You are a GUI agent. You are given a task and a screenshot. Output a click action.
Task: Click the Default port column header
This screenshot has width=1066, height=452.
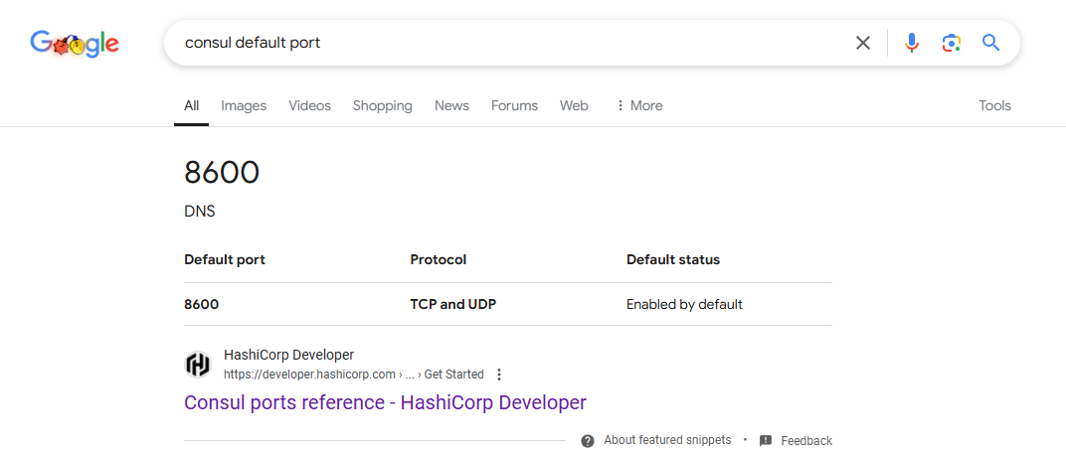(225, 260)
